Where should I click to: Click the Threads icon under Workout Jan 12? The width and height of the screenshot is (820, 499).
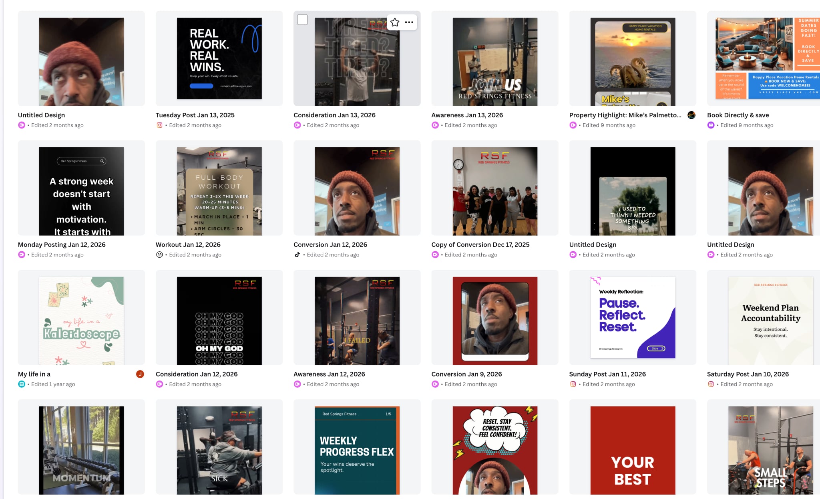click(159, 255)
